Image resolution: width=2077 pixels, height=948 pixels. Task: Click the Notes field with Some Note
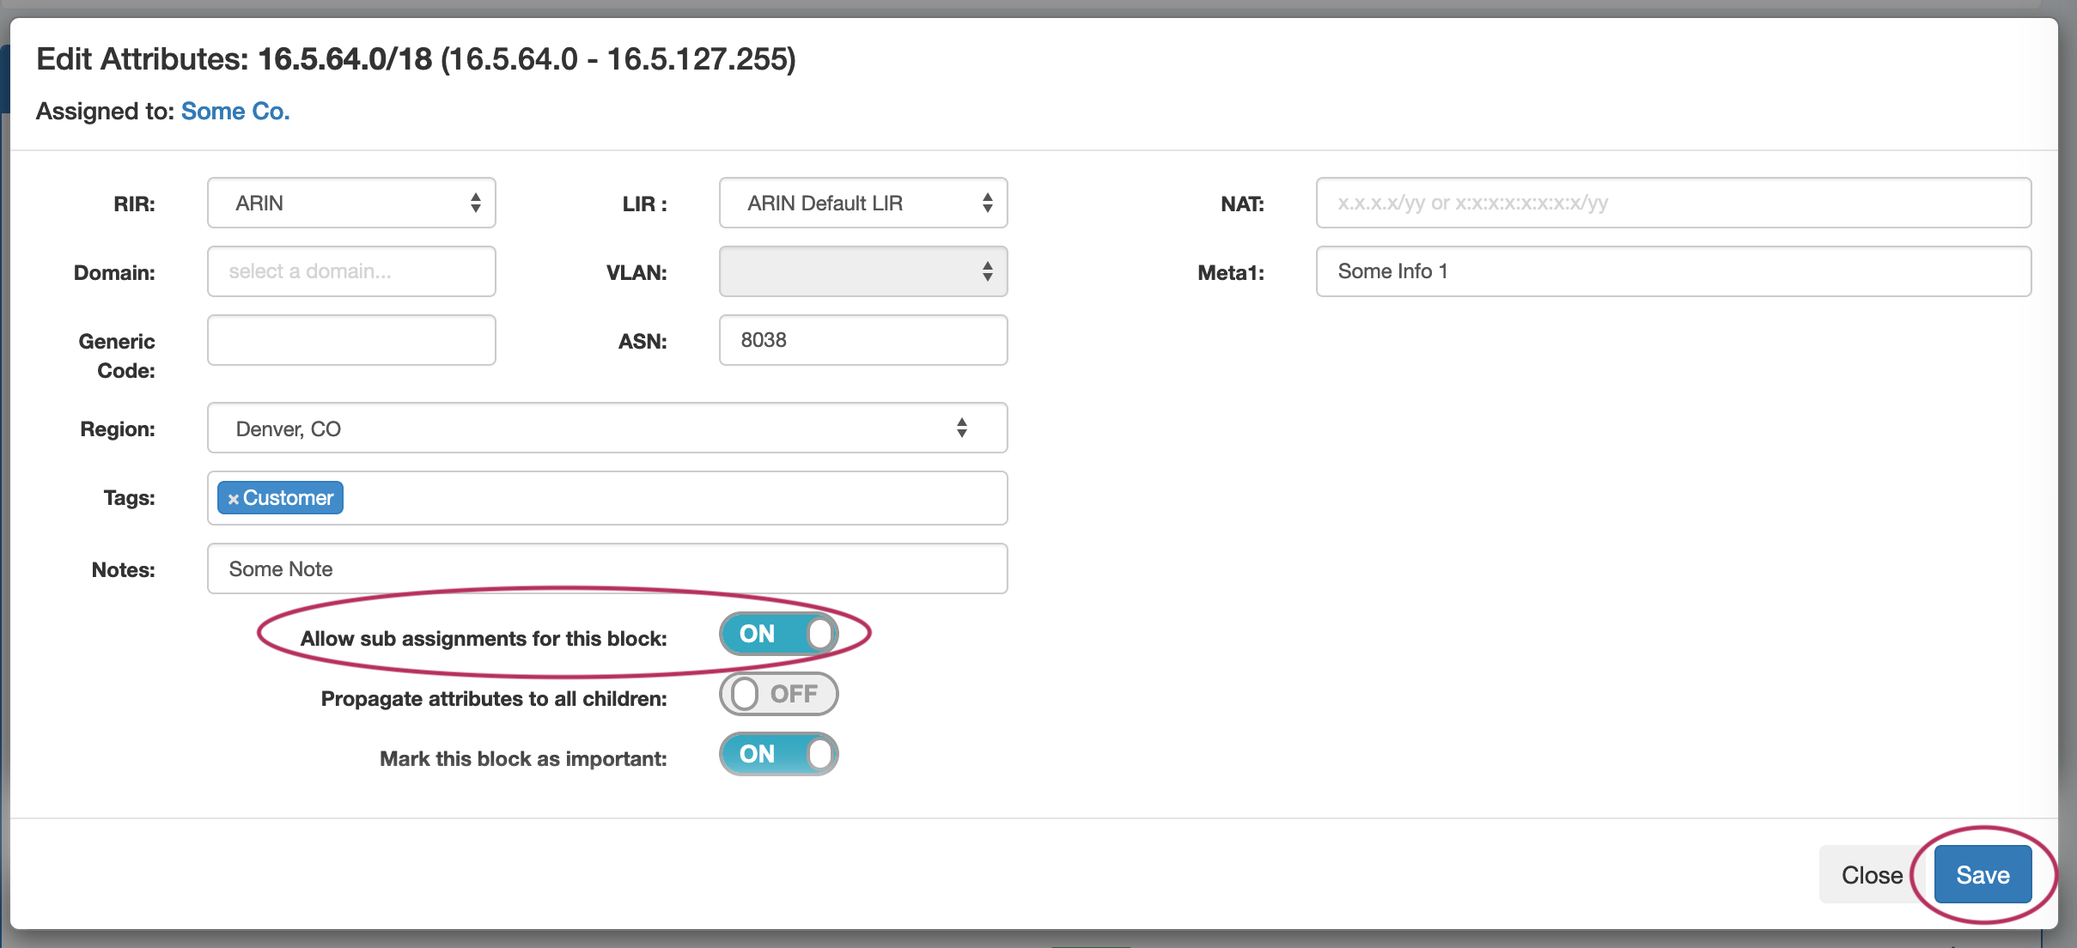tap(606, 568)
